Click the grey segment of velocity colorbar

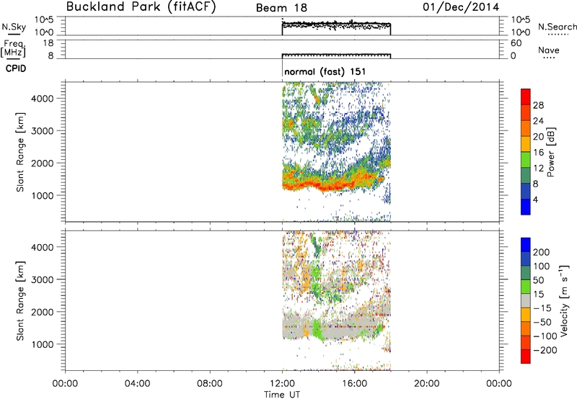pos(526,300)
